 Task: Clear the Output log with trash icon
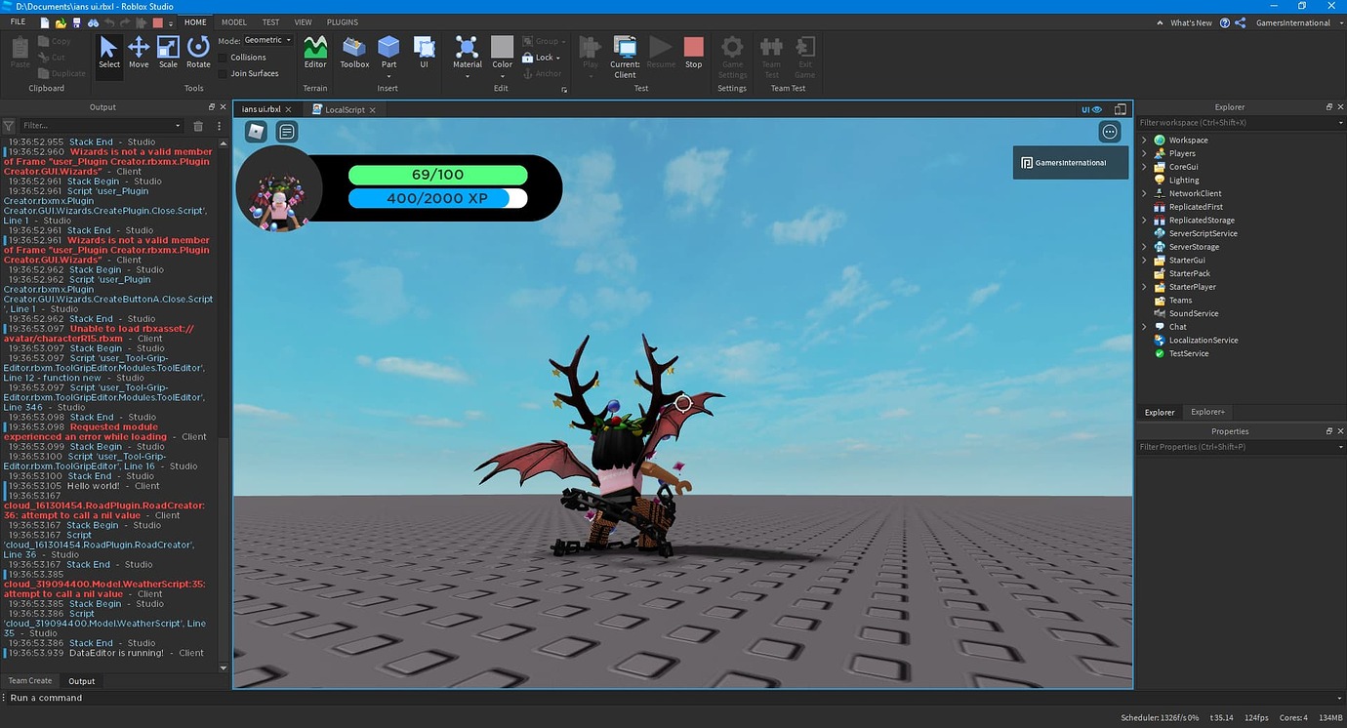click(198, 126)
